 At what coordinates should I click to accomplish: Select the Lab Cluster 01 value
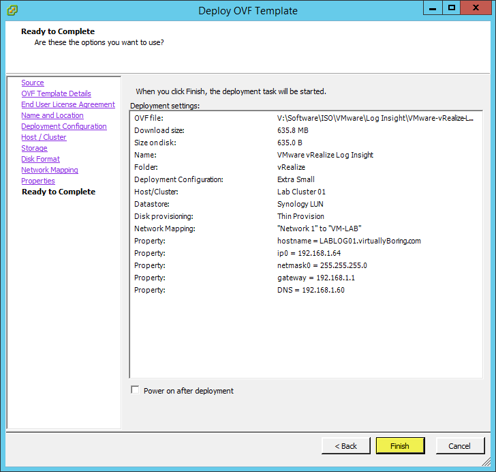301,192
